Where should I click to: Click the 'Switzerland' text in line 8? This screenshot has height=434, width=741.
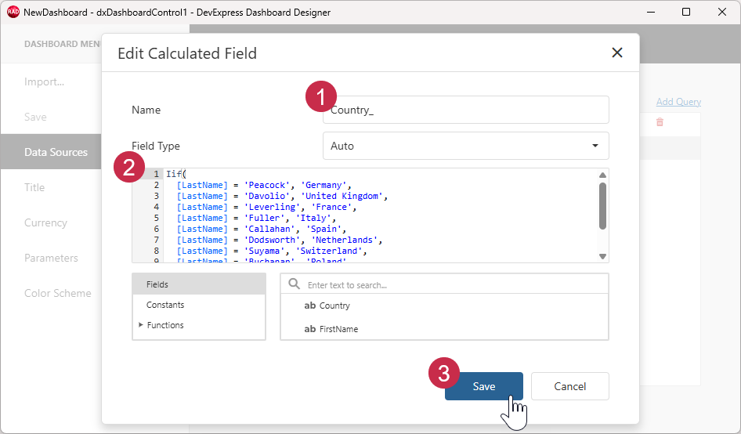point(329,251)
